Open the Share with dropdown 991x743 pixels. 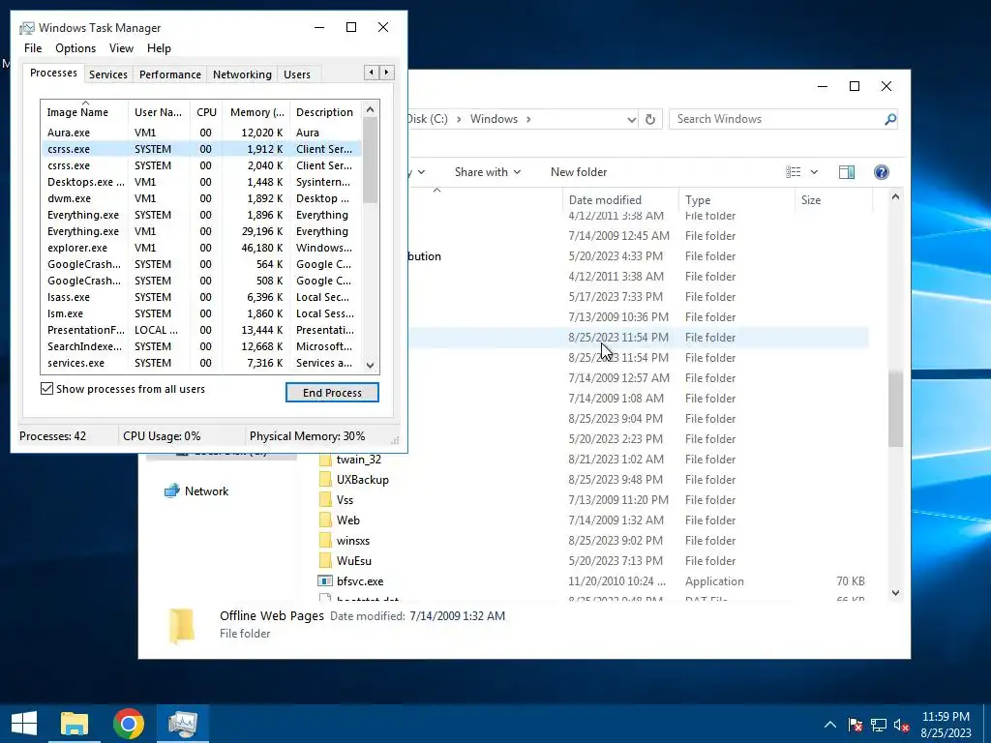(488, 172)
